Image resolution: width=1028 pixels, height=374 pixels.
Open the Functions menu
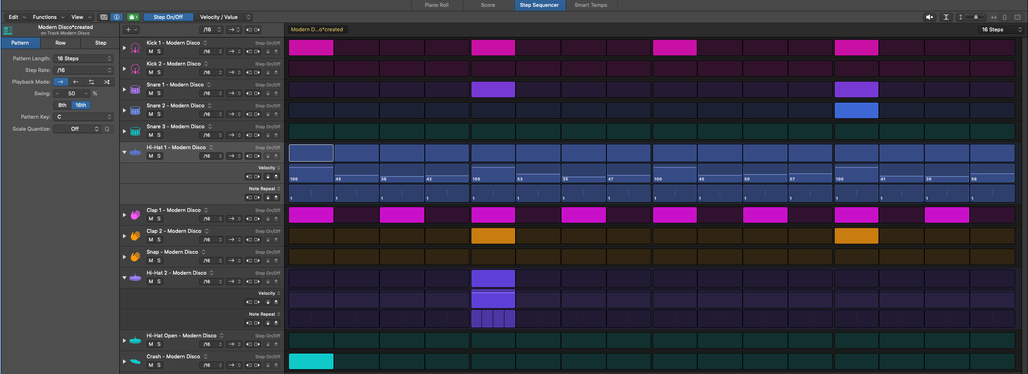pos(48,17)
